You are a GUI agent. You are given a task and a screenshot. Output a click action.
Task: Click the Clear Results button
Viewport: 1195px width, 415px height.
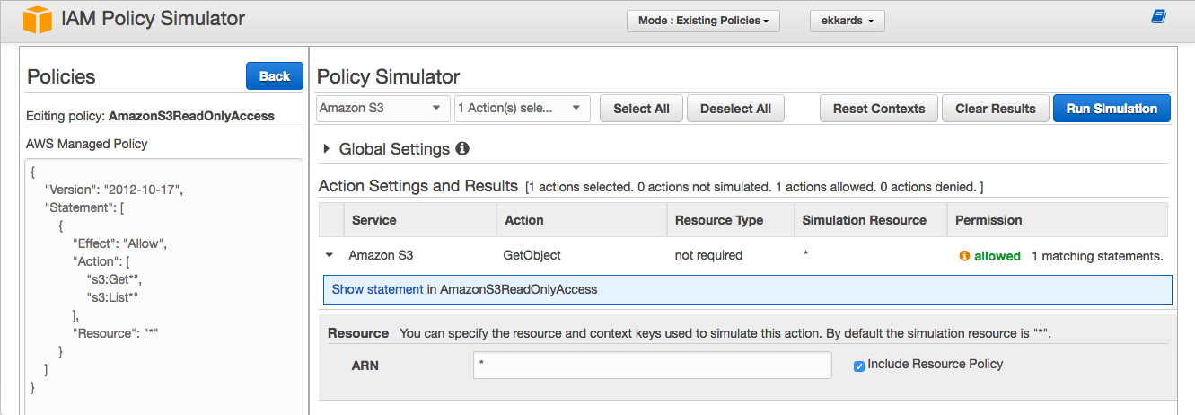pos(996,109)
